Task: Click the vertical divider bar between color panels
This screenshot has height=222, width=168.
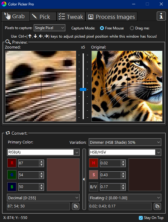Action: [x=84, y=179]
